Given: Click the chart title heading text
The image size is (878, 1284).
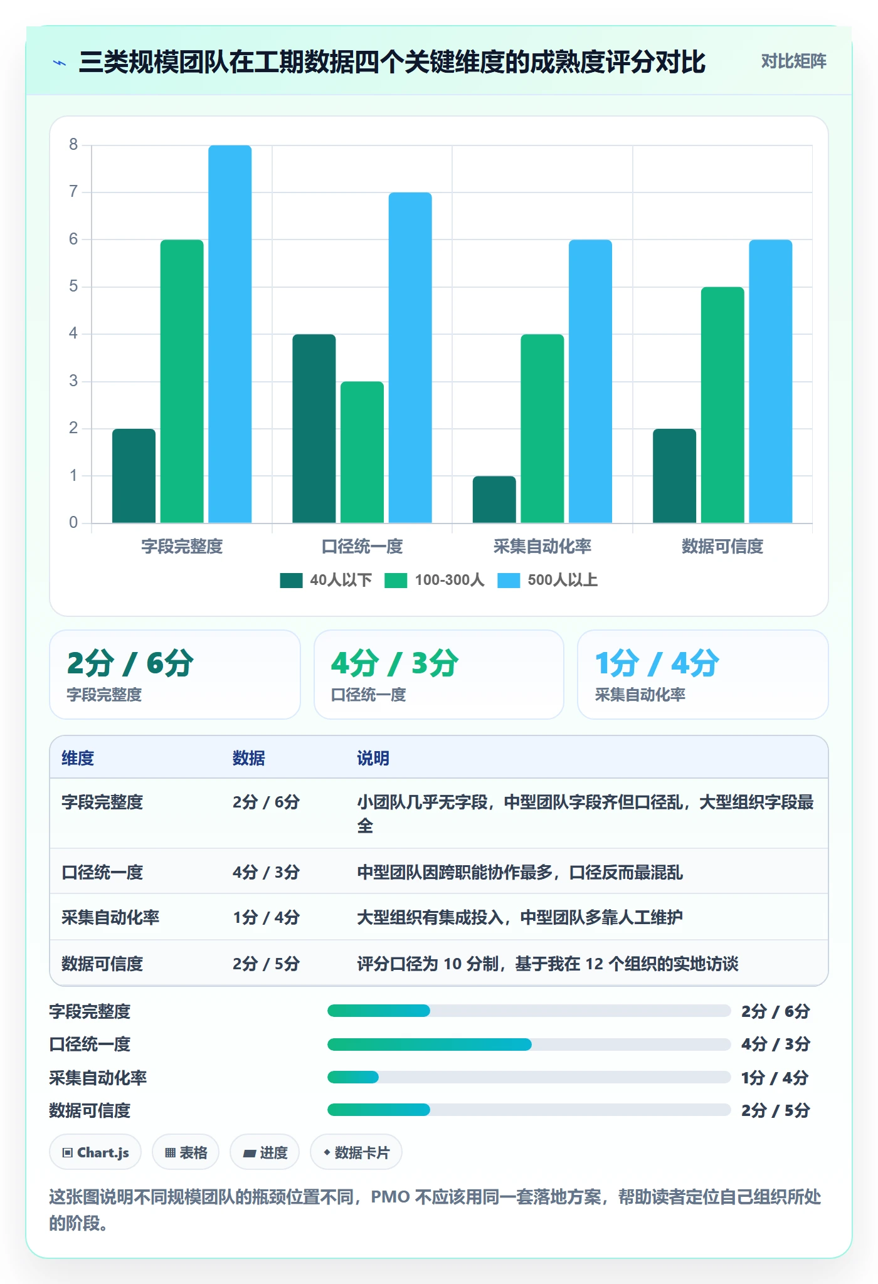Looking at the screenshot, I should coord(392,62).
